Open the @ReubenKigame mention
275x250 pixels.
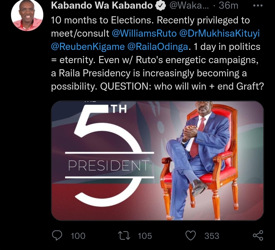pos(88,47)
